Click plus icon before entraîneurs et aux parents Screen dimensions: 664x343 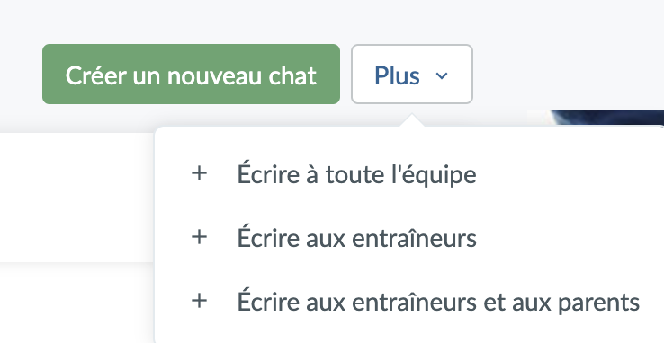[x=199, y=301]
